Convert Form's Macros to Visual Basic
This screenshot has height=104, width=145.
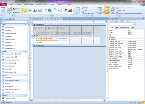(129, 13)
